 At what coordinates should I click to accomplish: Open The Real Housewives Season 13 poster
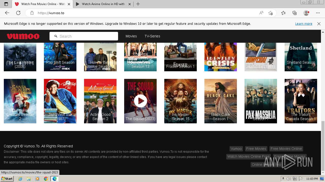140,57
